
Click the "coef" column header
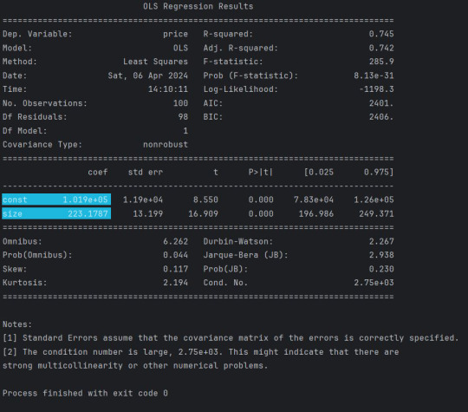98,172
